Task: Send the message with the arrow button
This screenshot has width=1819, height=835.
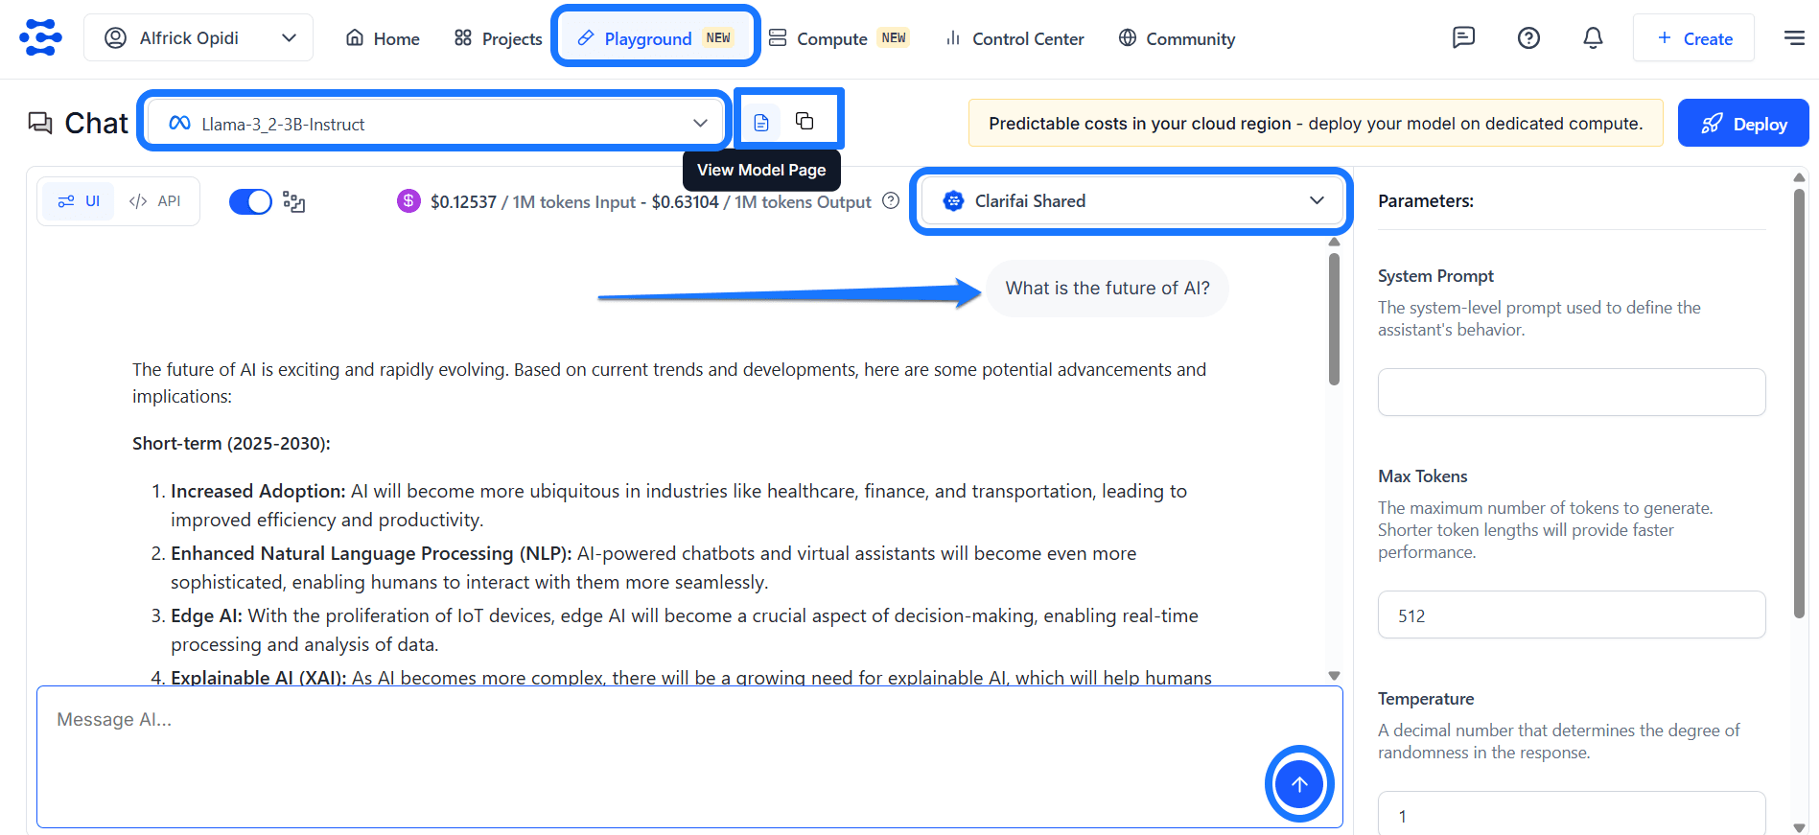Action: (1299, 784)
